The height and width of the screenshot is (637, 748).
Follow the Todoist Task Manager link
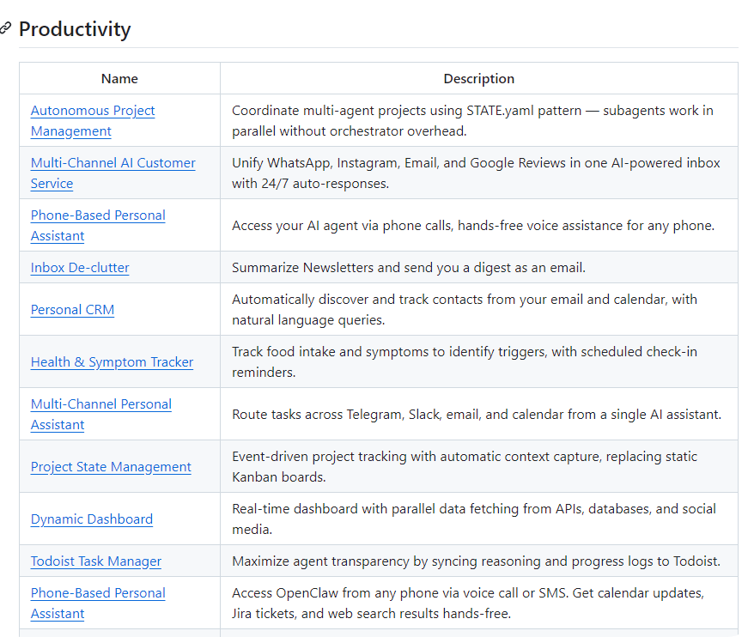96,561
